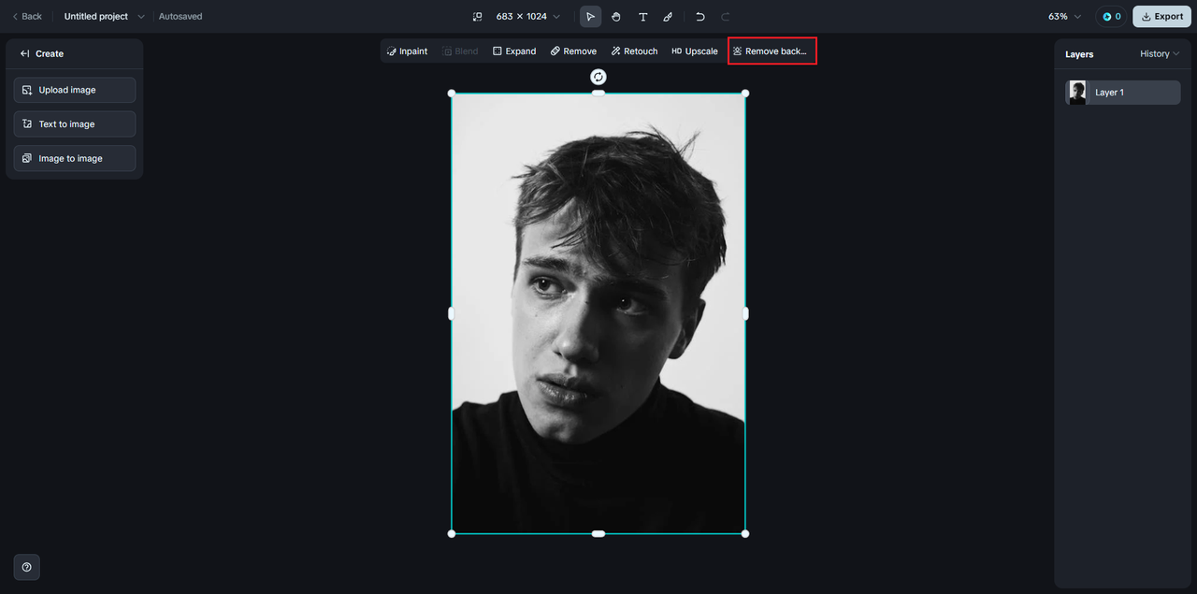
Task: Open the HD Upscale tool
Action: 695,51
